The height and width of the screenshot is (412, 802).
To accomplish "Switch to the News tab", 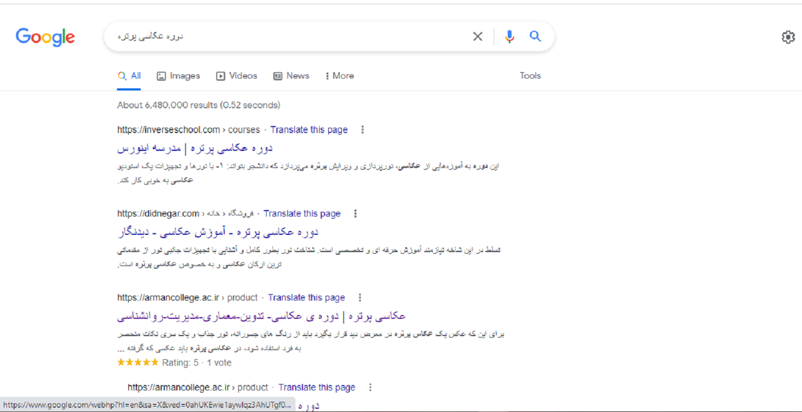I will (x=292, y=76).
